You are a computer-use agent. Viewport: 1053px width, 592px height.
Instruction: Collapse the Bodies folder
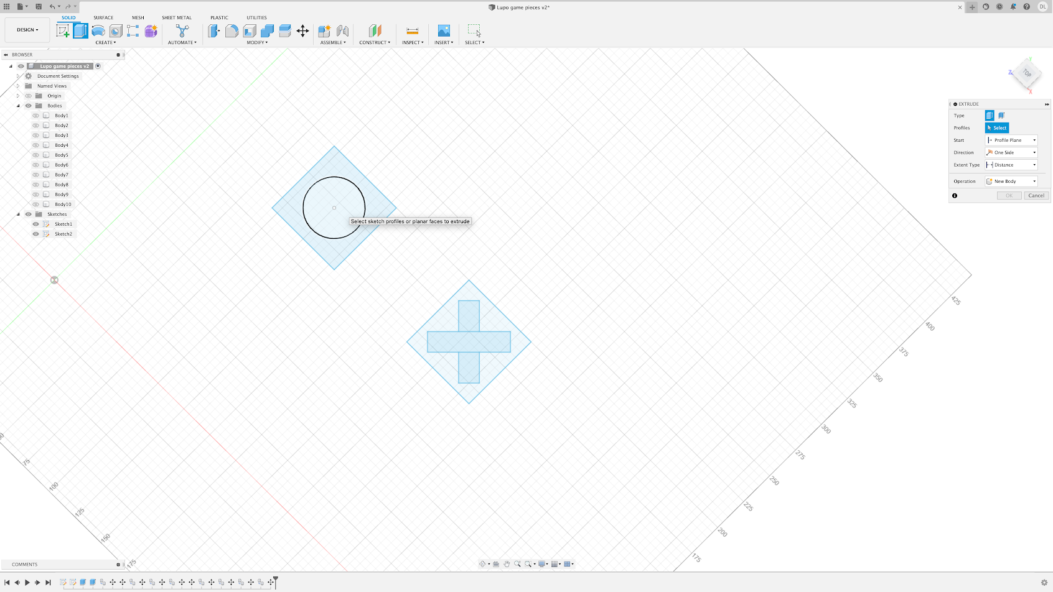point(18,106)
